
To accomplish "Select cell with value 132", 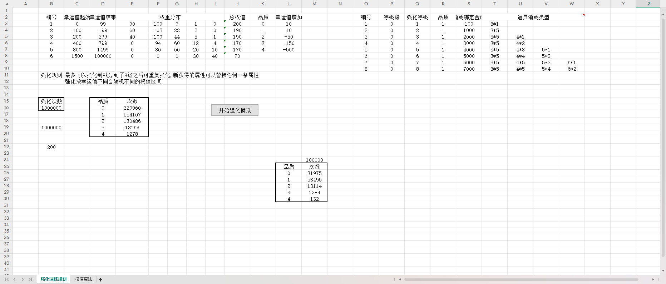I will [314, 199].
